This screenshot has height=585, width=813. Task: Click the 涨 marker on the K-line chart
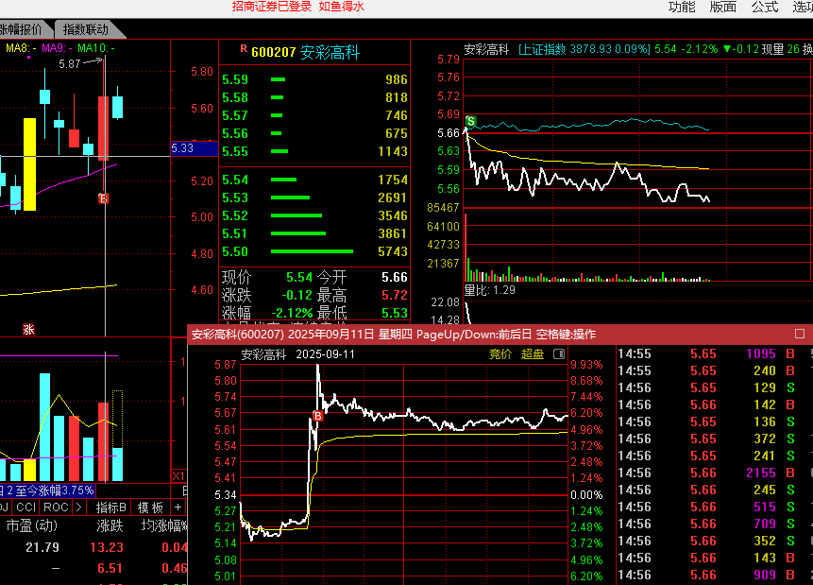click(x=28, y=330)
